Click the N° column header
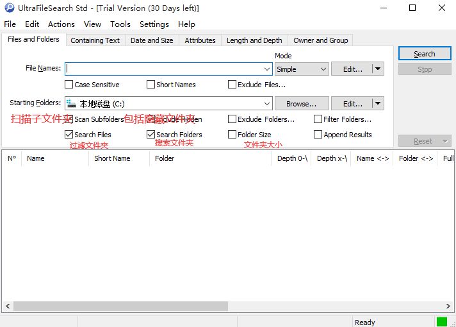Screen dimensions: 456x327 [12, 158]
